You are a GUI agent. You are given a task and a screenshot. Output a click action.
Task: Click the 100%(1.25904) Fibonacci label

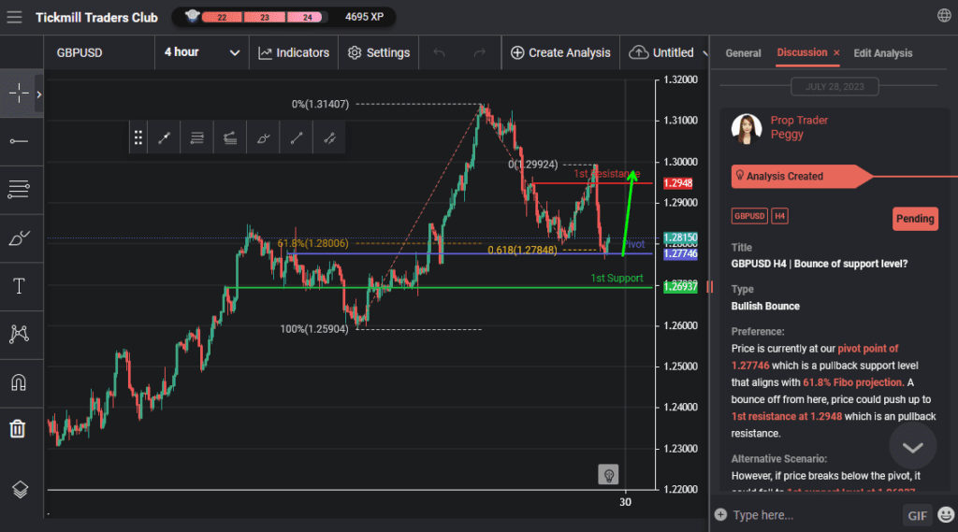[314, 329]
